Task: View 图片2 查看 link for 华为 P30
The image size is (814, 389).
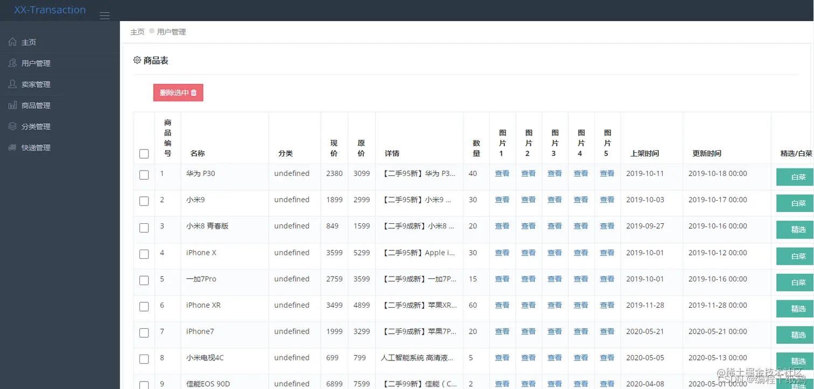Action: click(529, 173)
